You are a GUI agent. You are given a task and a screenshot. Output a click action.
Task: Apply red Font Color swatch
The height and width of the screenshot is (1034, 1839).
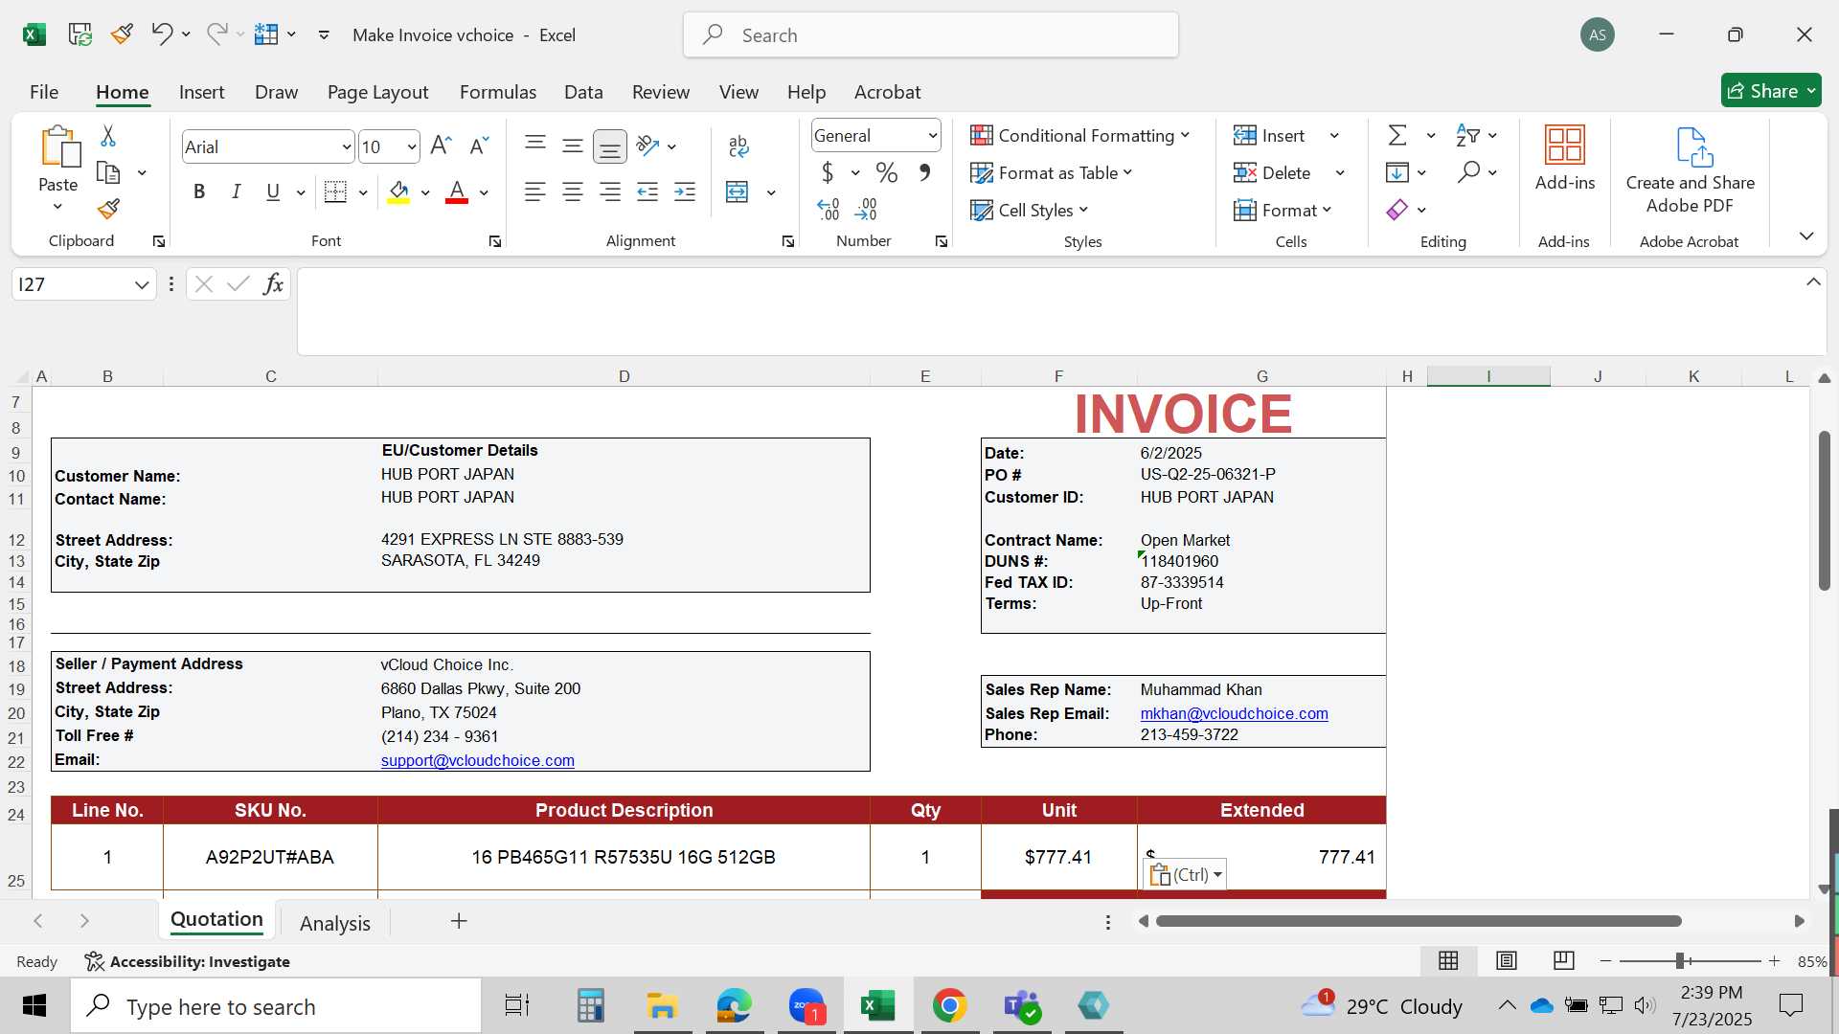457,192
